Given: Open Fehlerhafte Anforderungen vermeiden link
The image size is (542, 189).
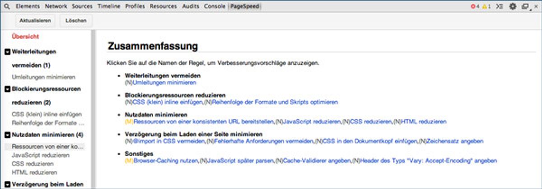Looking at the screenshot, I should point(264,141).
